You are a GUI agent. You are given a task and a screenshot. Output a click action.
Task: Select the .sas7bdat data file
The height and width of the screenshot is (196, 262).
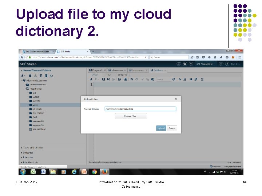coord(37,129)
